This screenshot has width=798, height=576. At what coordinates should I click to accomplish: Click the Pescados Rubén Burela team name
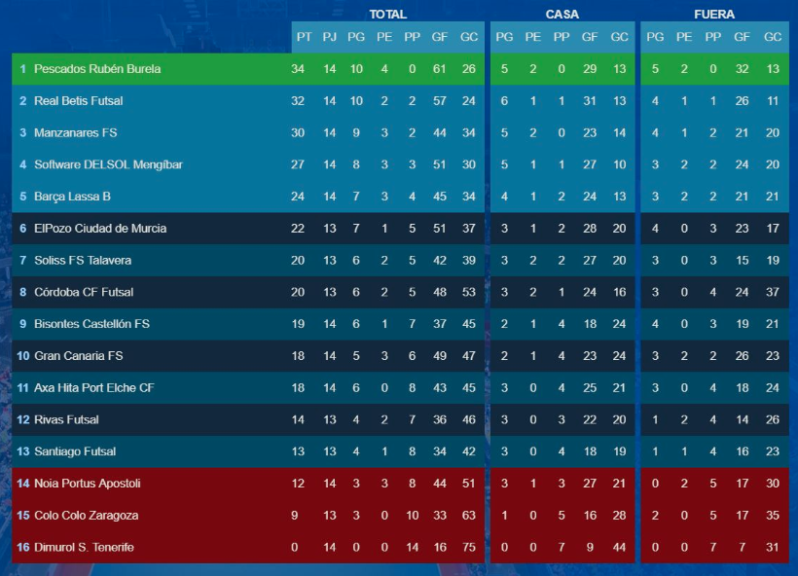point(97,69)
